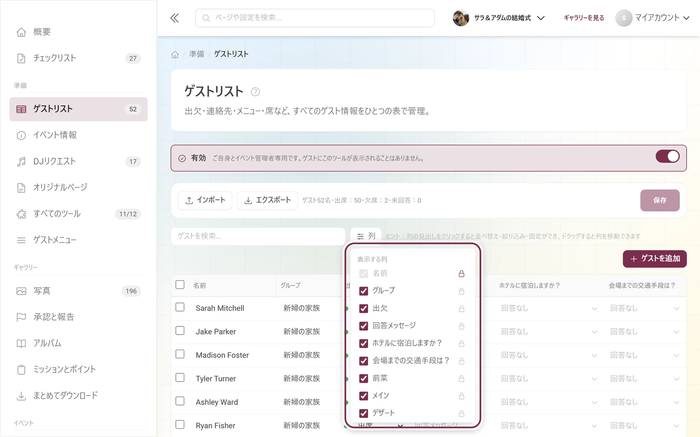Open 列 column settings button
700x437 pixels.
coord(366,236)
